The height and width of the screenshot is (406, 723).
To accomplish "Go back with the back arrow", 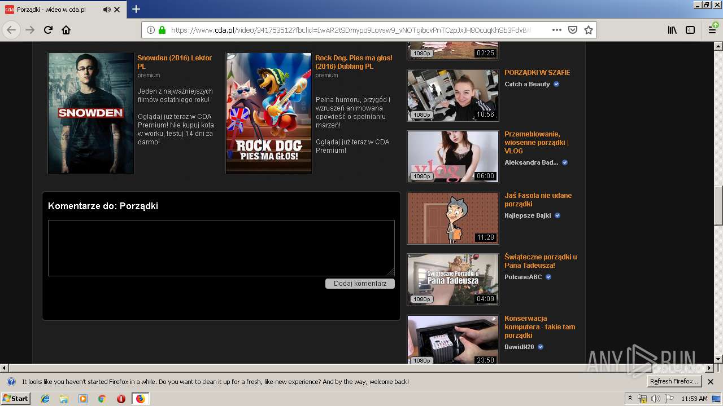I will [x=11, y=30].
